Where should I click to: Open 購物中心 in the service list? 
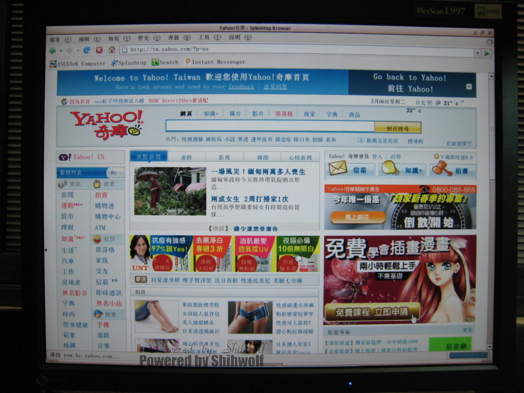[107, 216]
